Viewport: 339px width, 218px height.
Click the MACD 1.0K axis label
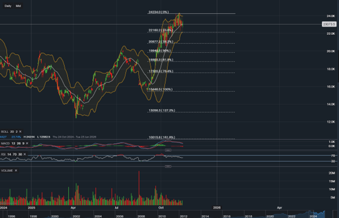pyautogui.click(x=332, y=142)
